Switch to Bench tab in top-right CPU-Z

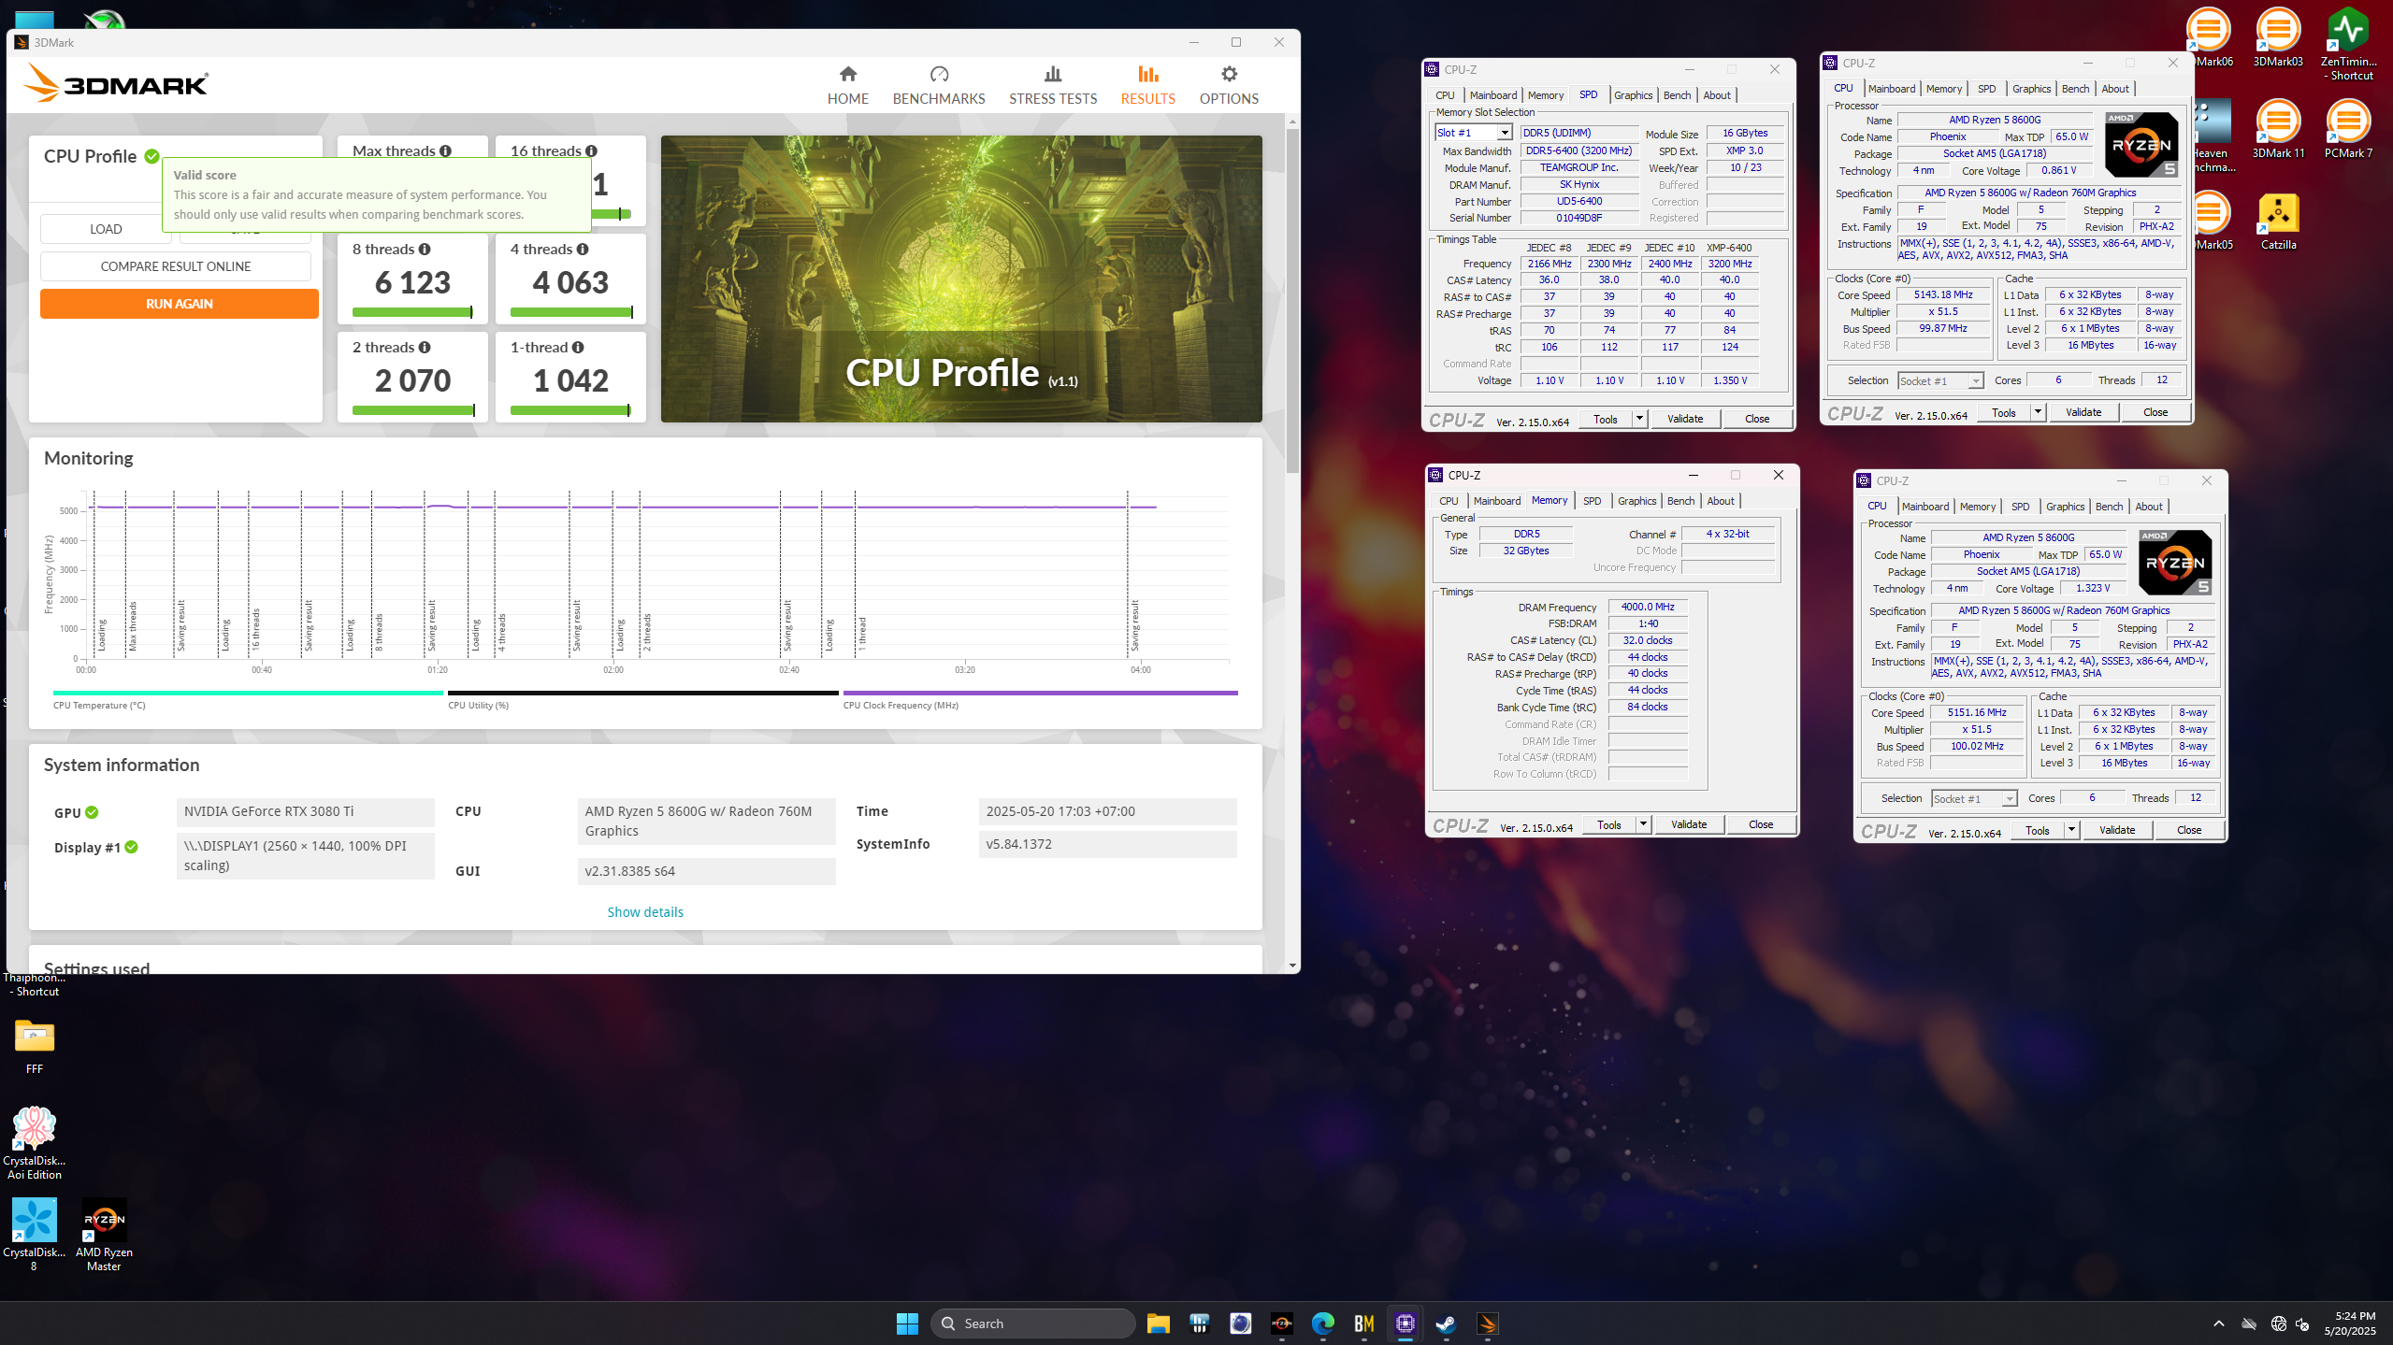(2075, 89)
